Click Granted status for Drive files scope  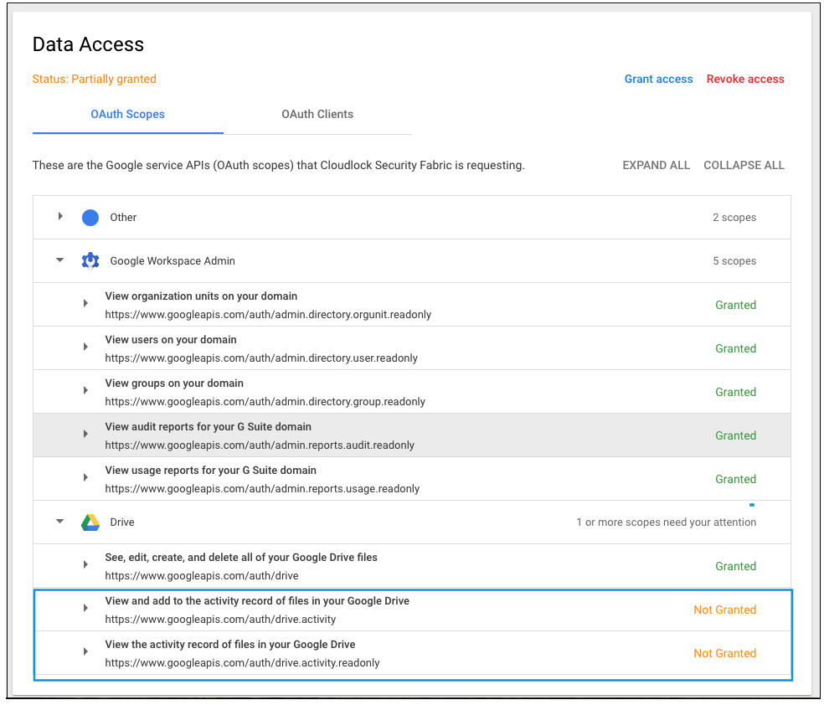coord(735,567)
